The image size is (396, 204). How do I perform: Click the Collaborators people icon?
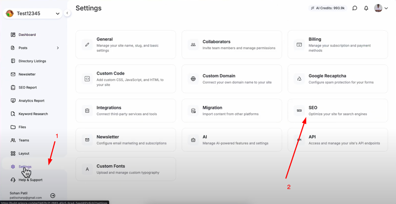(193, 45)
